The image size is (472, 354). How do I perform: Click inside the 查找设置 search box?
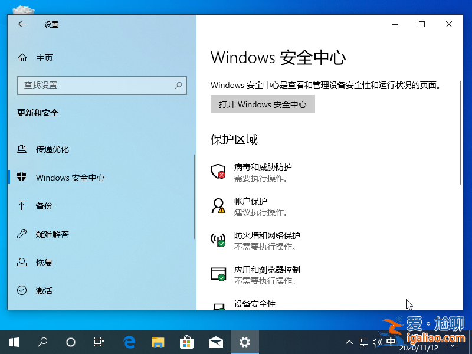coord(101,86)
